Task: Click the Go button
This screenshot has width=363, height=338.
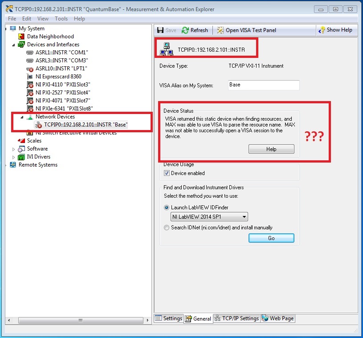Action: tap(271, 238)
